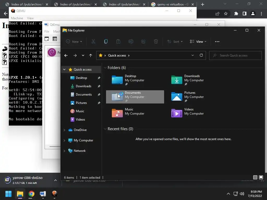
Task: Unpin Documents from Quick access sidebar
Action: [x=99, y=95]
